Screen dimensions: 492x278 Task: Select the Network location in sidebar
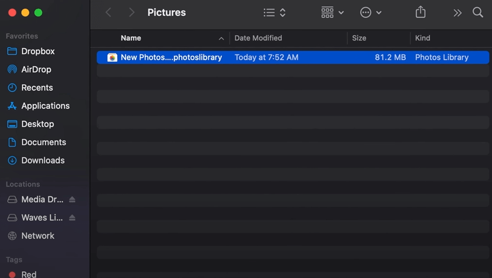[38, 236]
